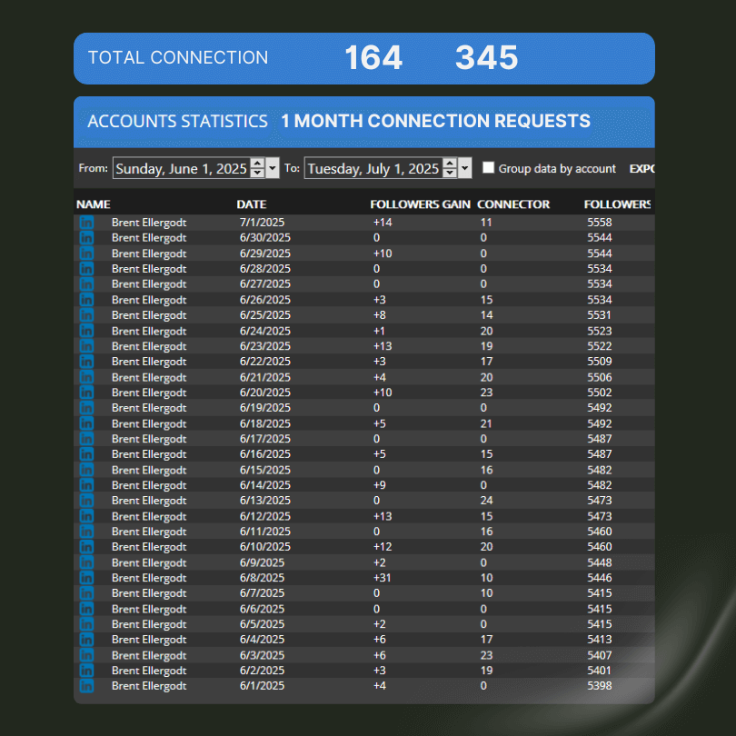This screenshot has height=736, width=736.
Task: Sort by the FOLLOWERS GAIN column header
Action: pyautogui.click(x=420, y=204)
